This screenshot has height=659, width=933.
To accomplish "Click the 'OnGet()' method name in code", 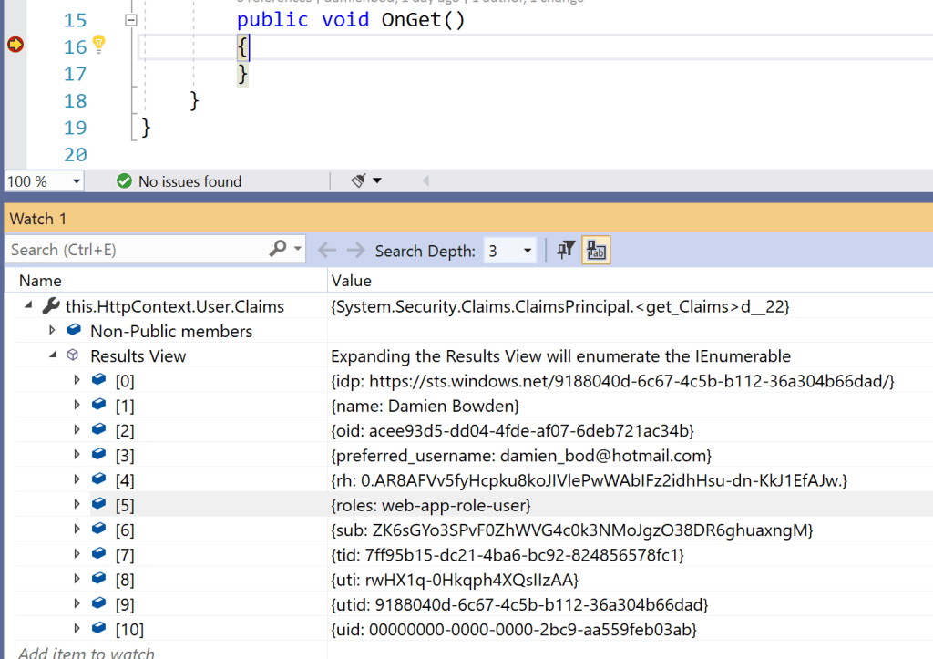I will pyautogui.click(x=423, y=20).
